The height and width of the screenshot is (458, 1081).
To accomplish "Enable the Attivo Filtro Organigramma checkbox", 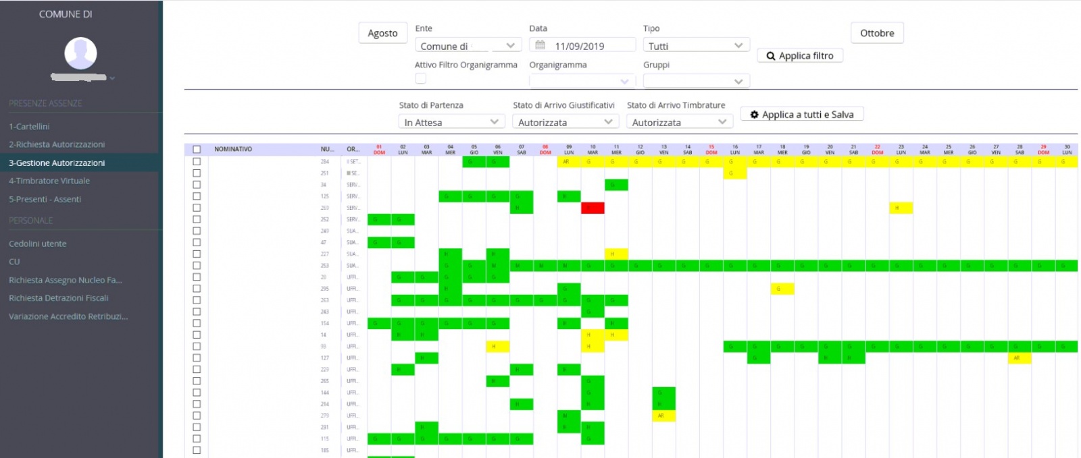I will click(421, 79).
